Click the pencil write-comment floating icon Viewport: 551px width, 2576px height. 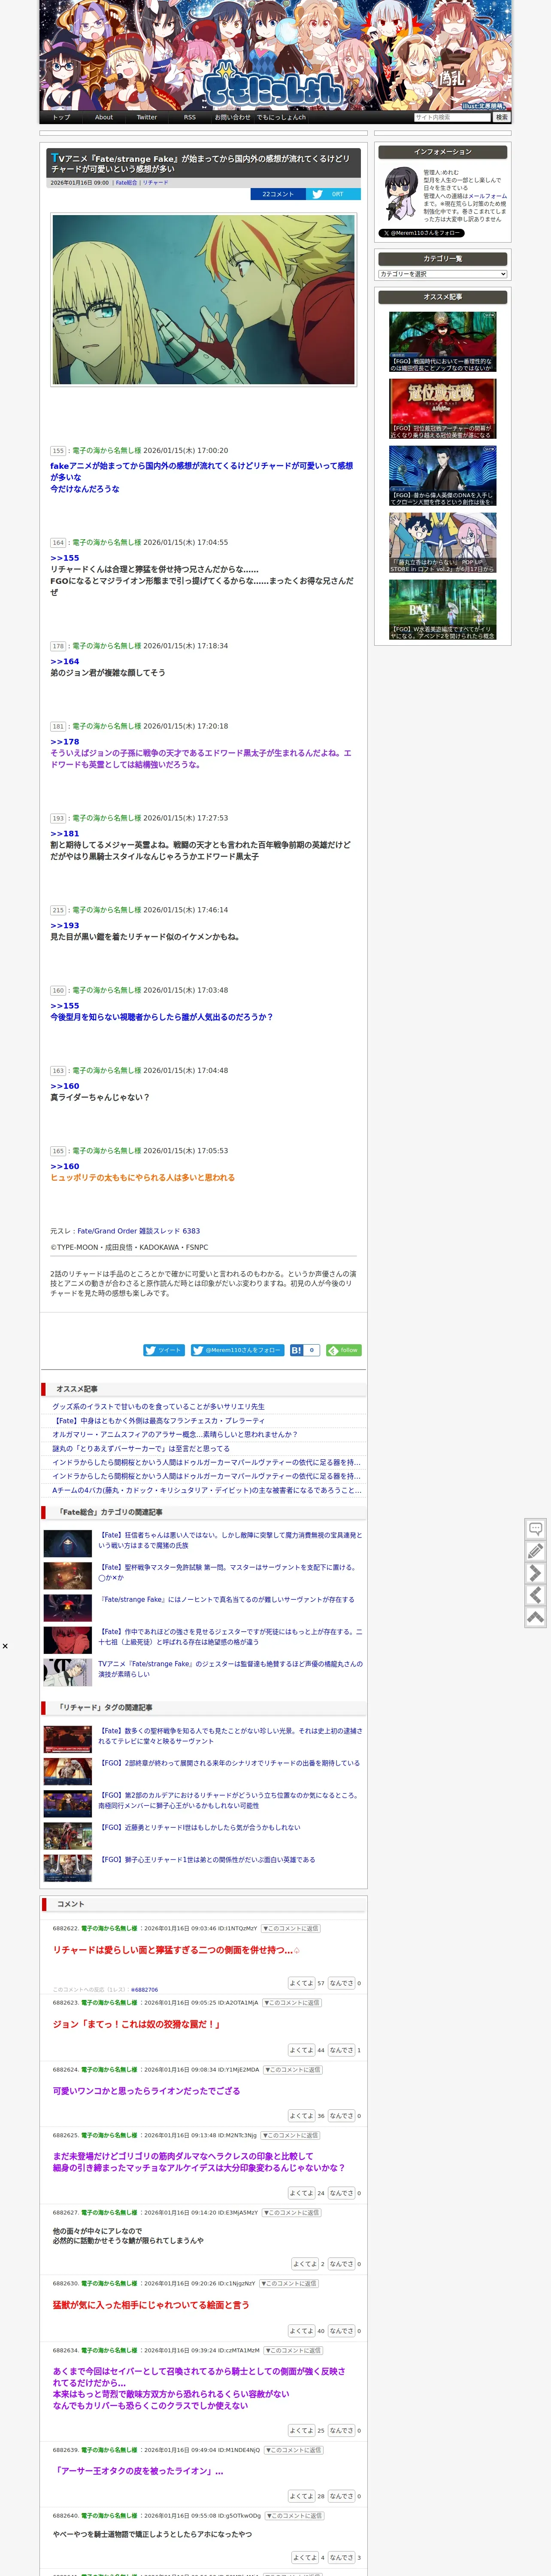(x=535, y=1551)
